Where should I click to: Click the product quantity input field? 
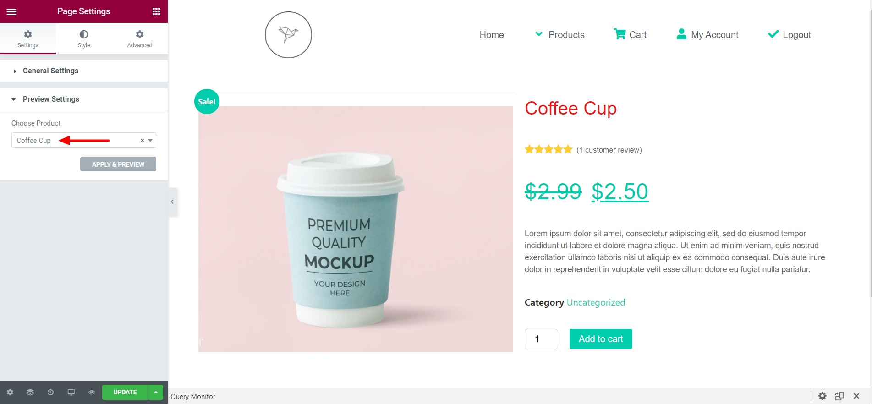coord(541,339)
